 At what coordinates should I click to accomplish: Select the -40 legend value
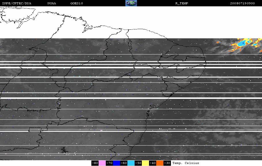coord(152,163)
